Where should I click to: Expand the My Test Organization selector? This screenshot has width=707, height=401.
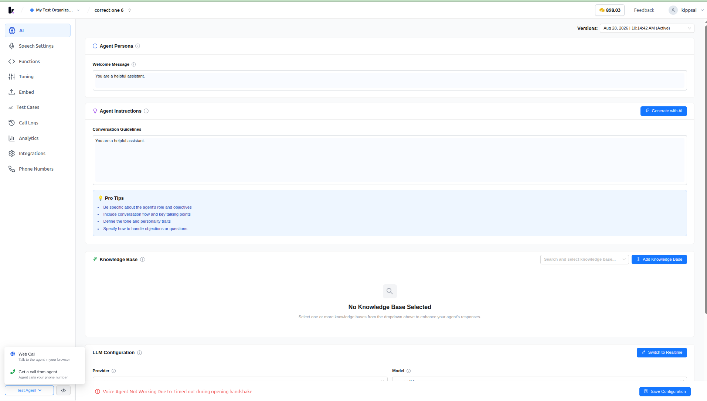point(55,10)
